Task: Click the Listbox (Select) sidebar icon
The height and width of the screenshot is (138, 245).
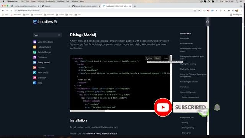Action: click(35, 47)
